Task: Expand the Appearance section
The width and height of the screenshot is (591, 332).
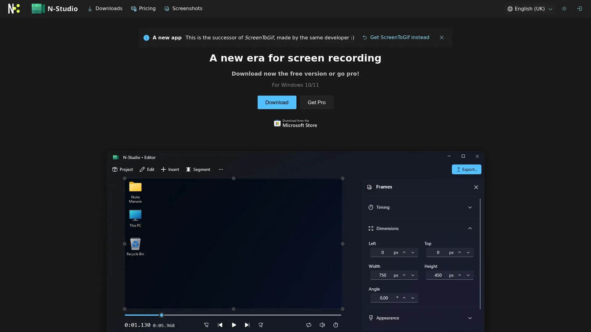Action: (x=420, y=318)
